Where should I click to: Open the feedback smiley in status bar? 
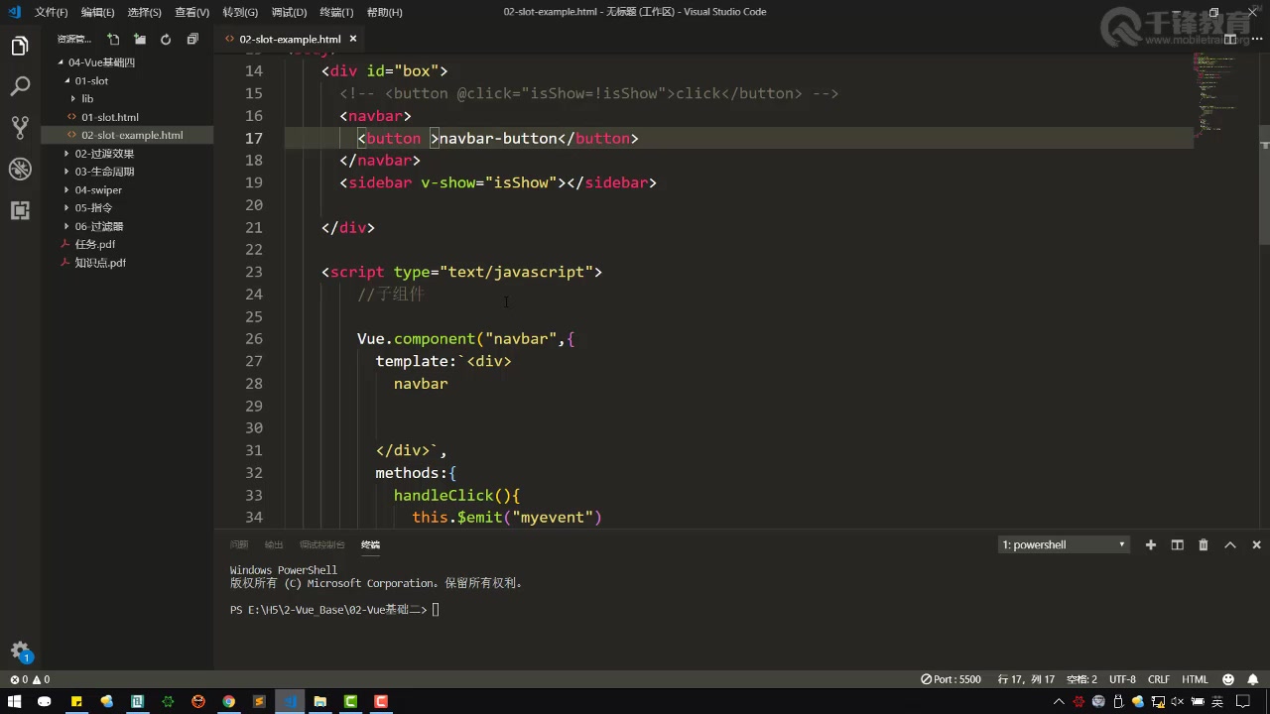(x=1228, y=679)
